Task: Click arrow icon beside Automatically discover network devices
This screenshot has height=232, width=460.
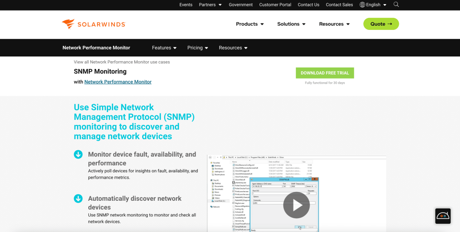Action: [x=78, y=198]
